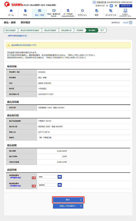Open 税金・各種料金払込み menu icon
Image resolution: width=136 pixels, height=221 pixels.
point(54,11)
